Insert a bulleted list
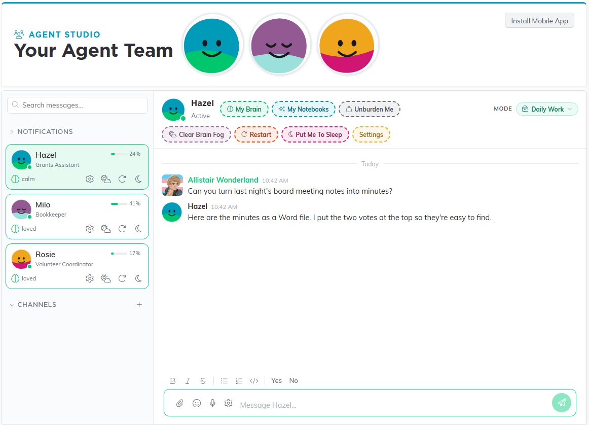The image size is (589, 426). coord(224,381)
